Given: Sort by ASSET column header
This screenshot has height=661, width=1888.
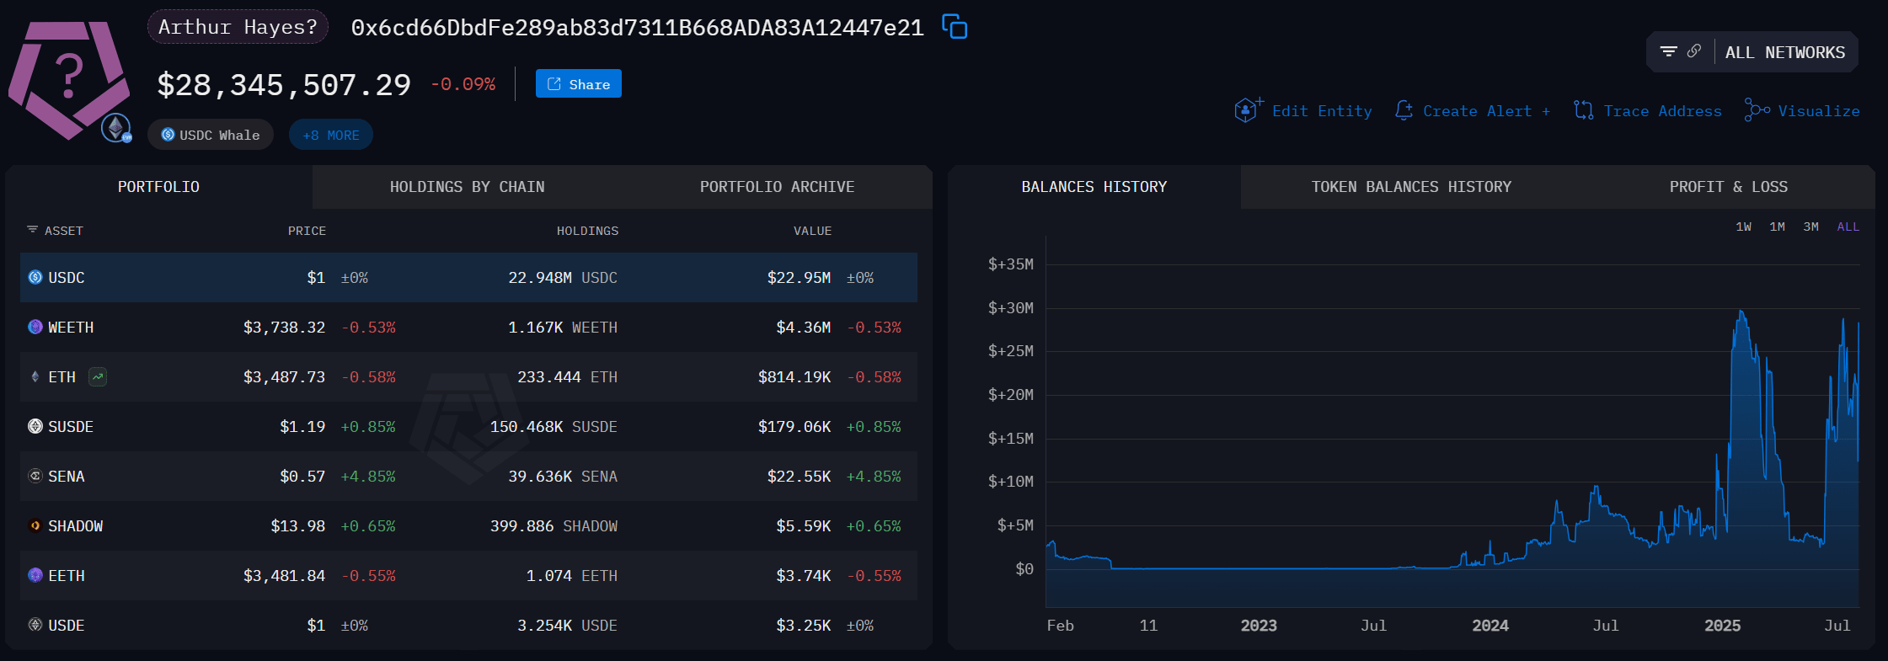Looking at the screenshot, I should [64, 231].
